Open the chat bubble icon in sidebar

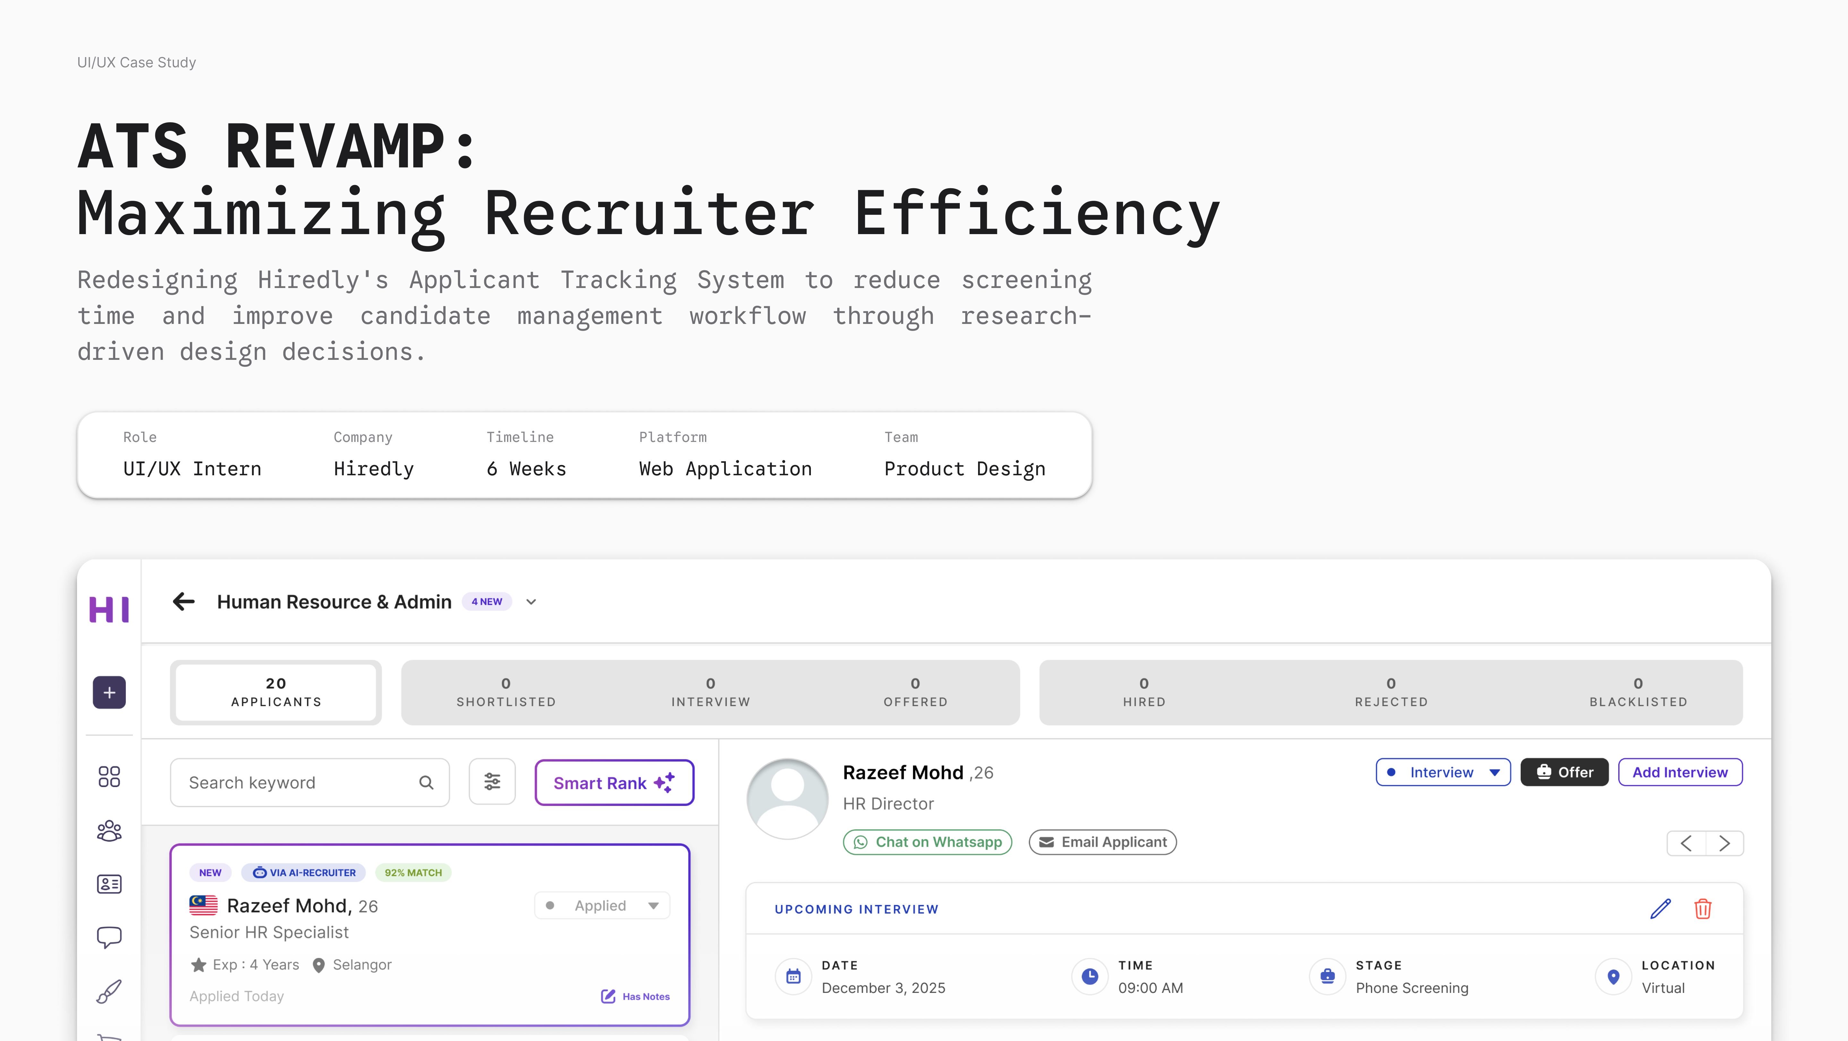pos(109,937)
